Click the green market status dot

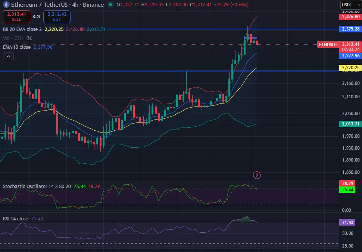(x=110, y=5)
